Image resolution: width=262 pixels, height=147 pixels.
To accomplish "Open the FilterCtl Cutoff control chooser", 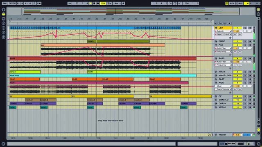I will click(x=223, y=34).
